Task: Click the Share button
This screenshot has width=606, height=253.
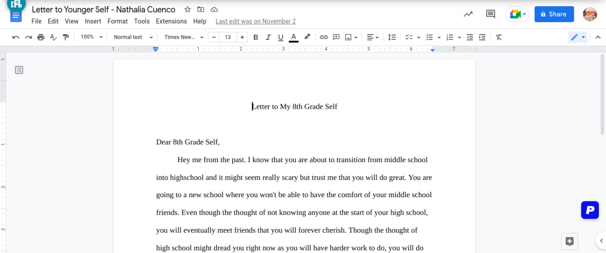Action: (x=554, y=14)
